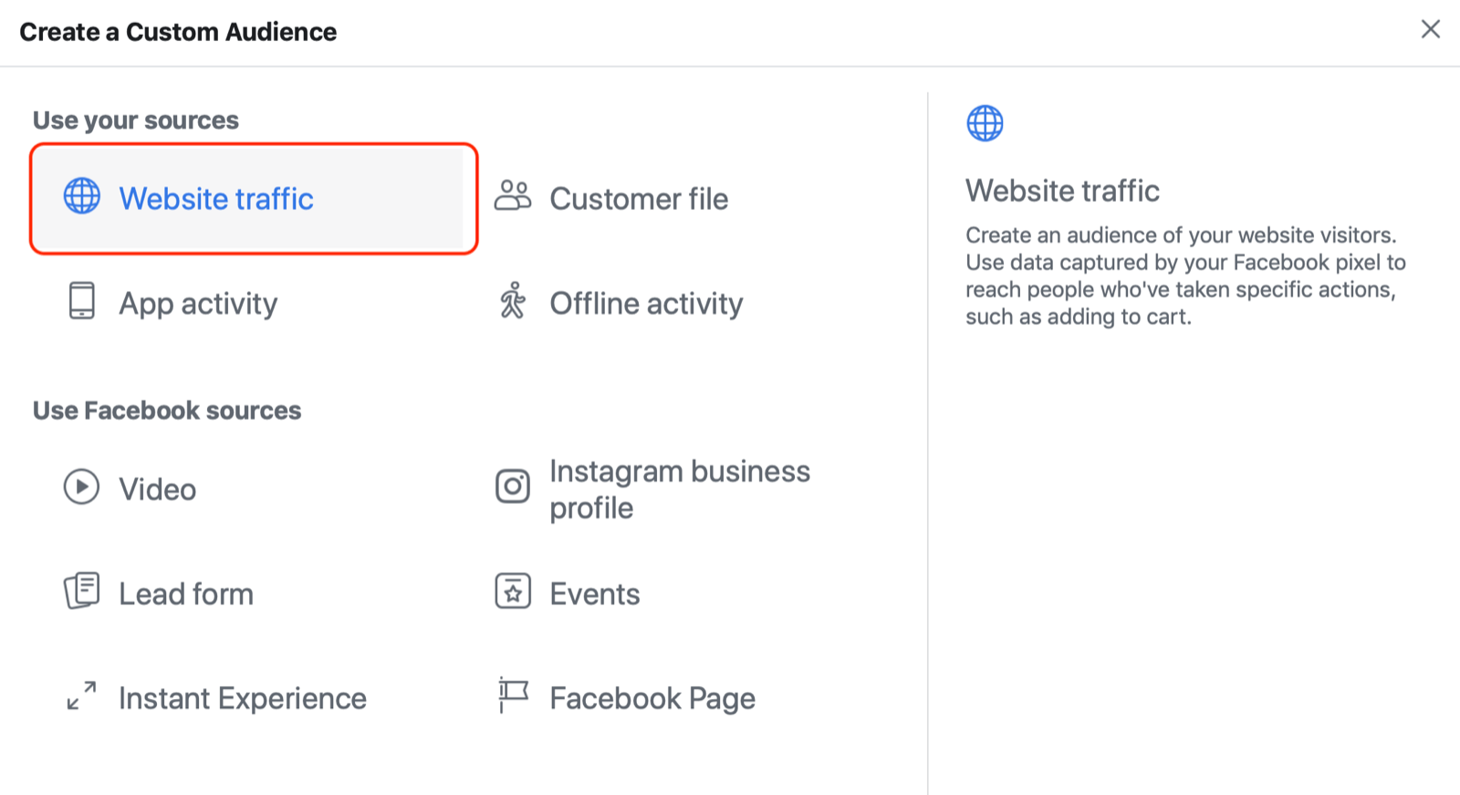Viewport: 1460px width, 795px height.
Task: Select the Website traffic label
Action: [216, 198]
